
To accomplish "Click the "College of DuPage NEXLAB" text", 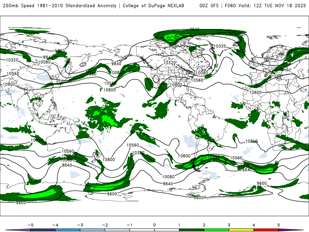I will [x=153, y=5].
